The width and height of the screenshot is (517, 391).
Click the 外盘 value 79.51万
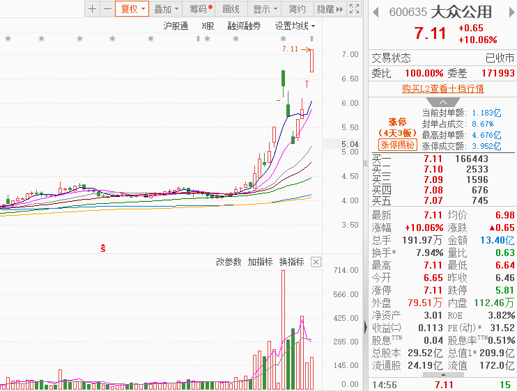(425, 303)
